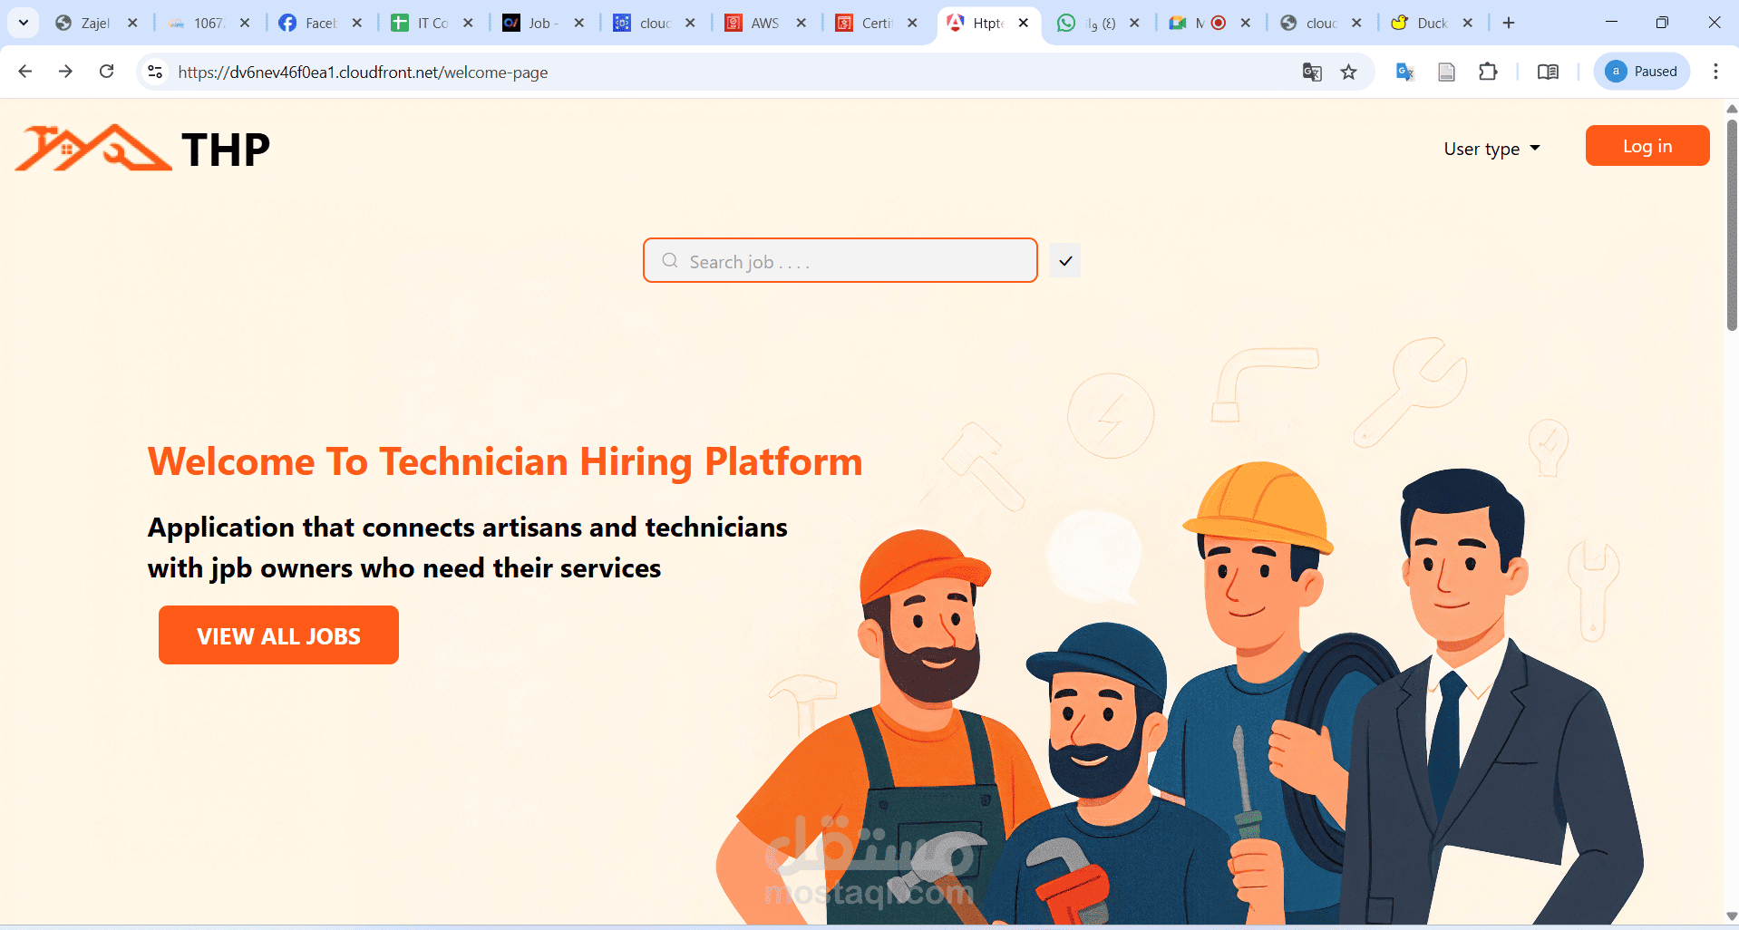Image resolution: width=1739 pixels, height=930 pixels.
Task: Click the document extension icon in the toolbar
Action: coord(1447,72)
